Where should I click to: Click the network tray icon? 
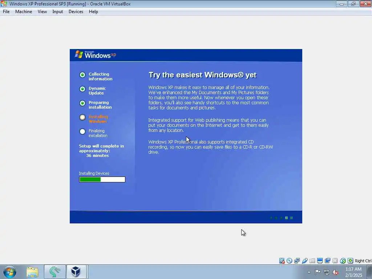click(327, 272)
